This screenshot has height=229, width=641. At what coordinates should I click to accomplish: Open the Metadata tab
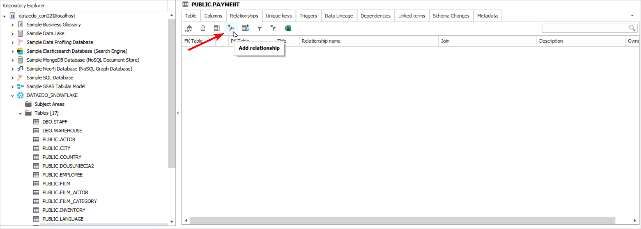[487, 16]
